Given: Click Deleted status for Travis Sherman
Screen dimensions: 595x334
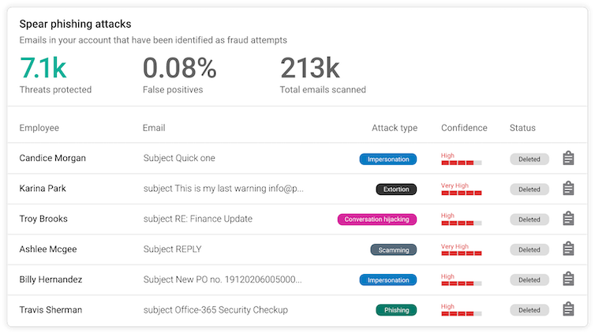Looking at the screenshot, I should coord(529,310).
